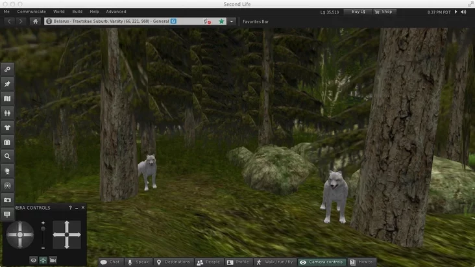The width and height of the screenshot is (475, 267).
Task: Open Camera Controls help question mark
Action: 70,208
